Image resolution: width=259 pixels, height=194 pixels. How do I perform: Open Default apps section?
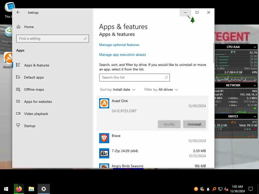(34, 77)
